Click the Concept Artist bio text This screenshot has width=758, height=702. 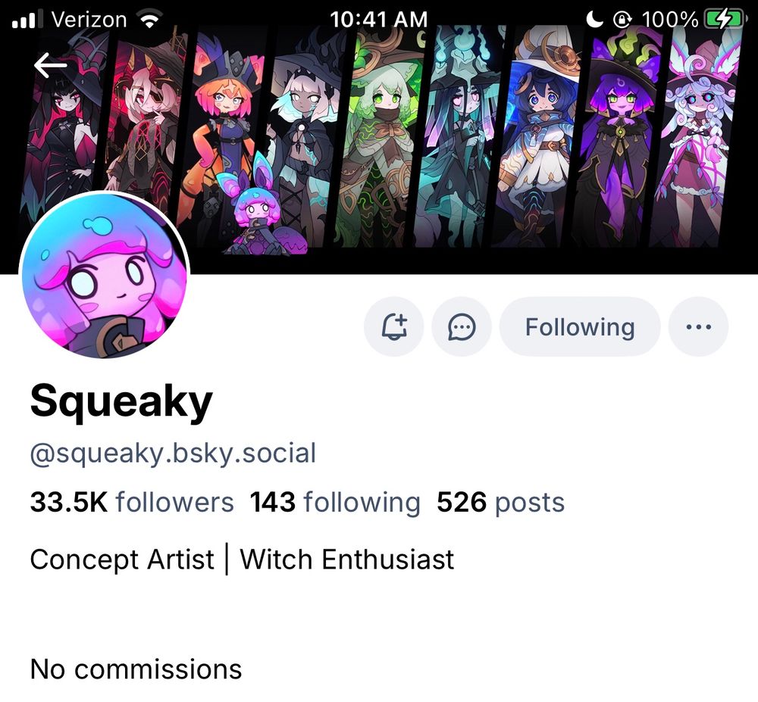point(122,559)
